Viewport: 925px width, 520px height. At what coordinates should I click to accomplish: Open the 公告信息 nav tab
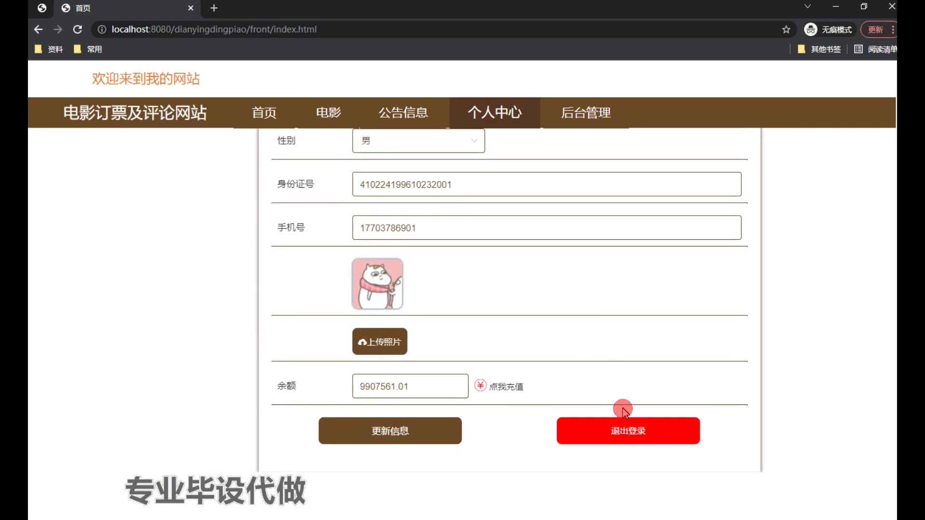coord(403,113)
